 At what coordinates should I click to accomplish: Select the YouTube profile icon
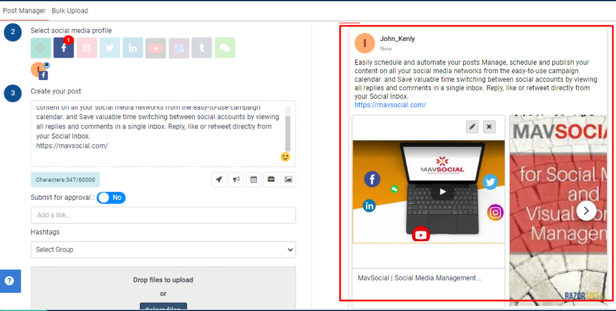coord(156,48)
